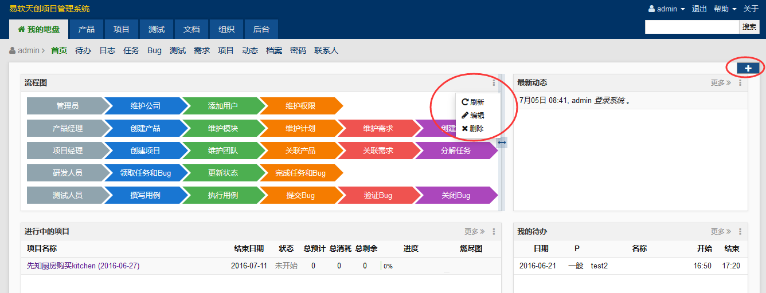Click 添加用户 flow step
The width and height of the screenshot is (766, 293).
pyautogui.click(x=223, y=106)
